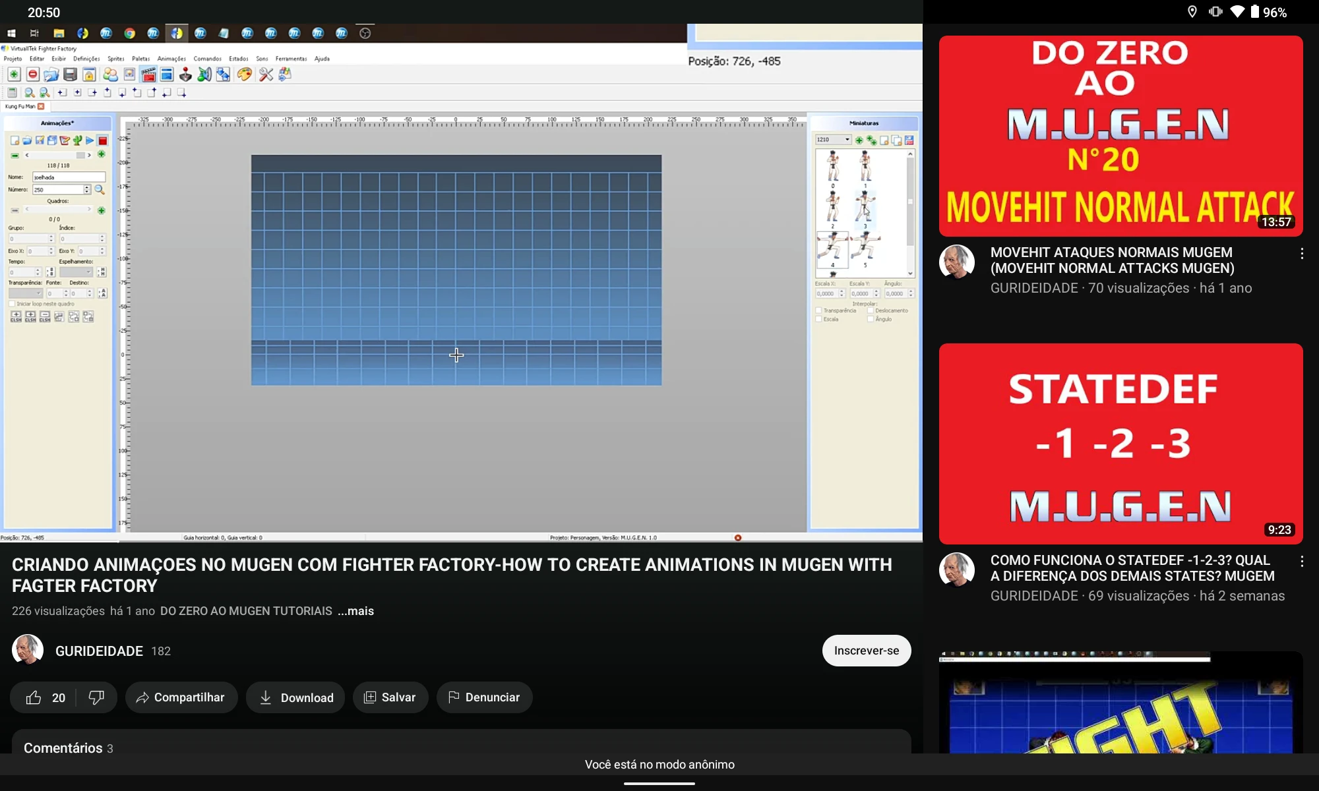Open the COMO FUNCIONA O STATEDEF title

pos(1132,568)
